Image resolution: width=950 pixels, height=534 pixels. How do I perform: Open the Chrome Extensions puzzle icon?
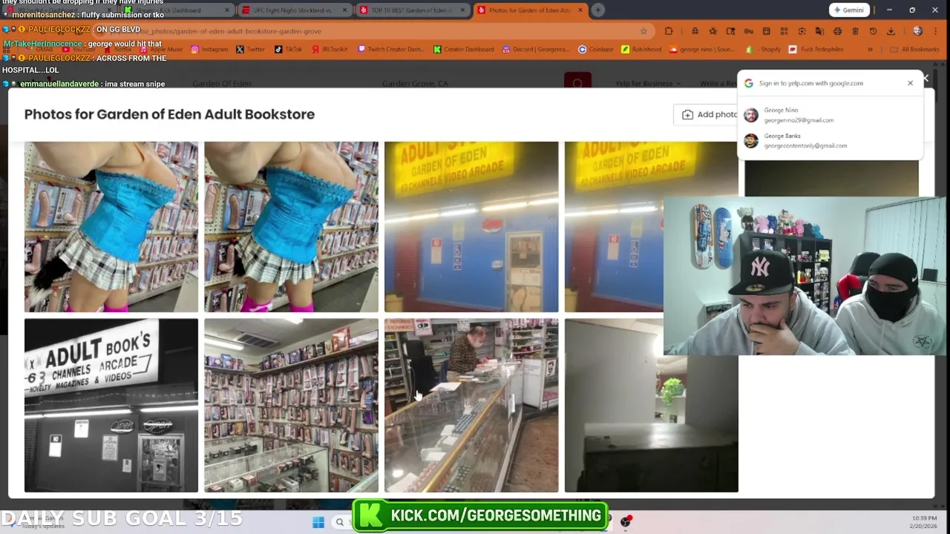[669, 31]
